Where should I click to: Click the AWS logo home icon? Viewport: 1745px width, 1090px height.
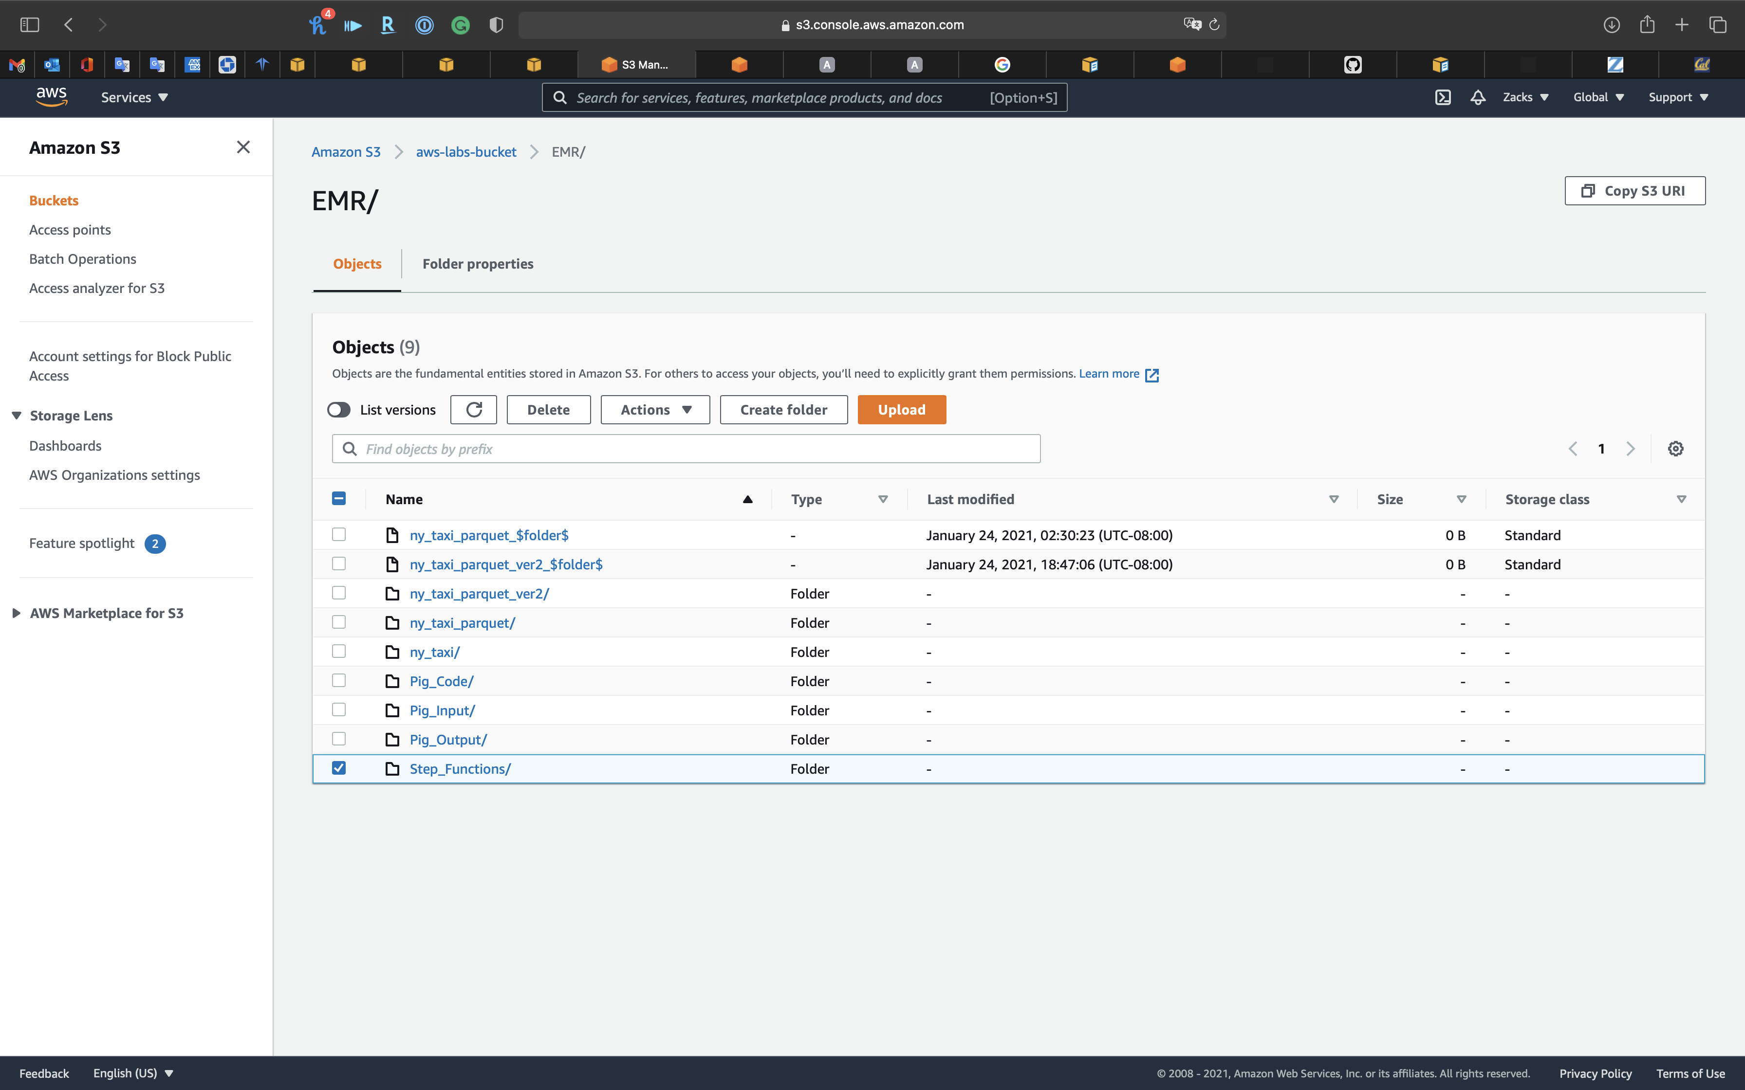(x=51, y=97)
